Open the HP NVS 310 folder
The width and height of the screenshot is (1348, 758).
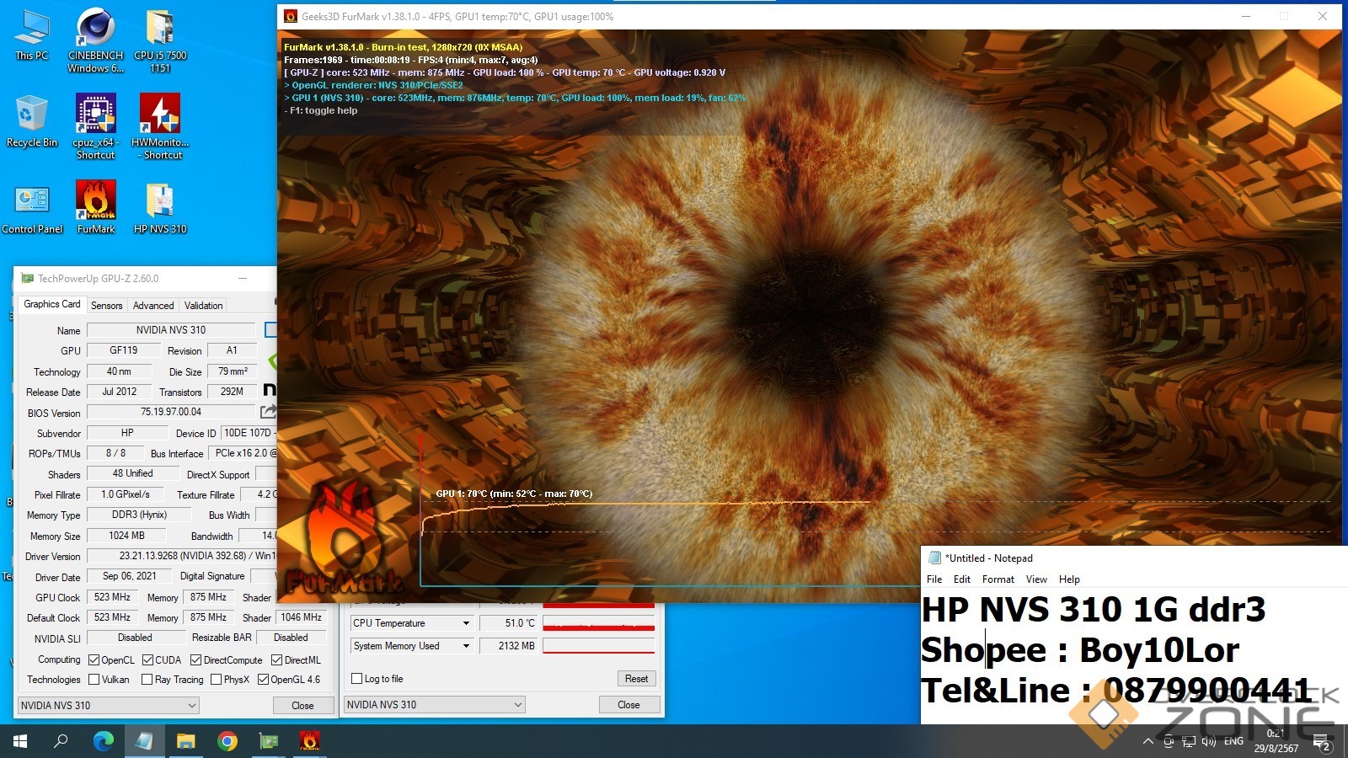click(x=160, y=206)
